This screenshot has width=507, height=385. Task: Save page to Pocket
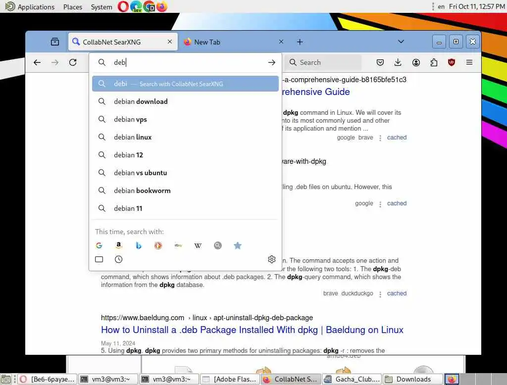(x=380, y=62)
